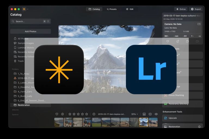Click the icon beside Camera: No Data
The image size is (209, 139).
(x=199, y=24)
